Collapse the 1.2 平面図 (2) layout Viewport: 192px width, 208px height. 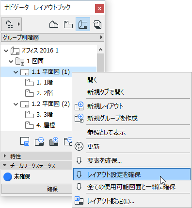[x=16, y=104]
